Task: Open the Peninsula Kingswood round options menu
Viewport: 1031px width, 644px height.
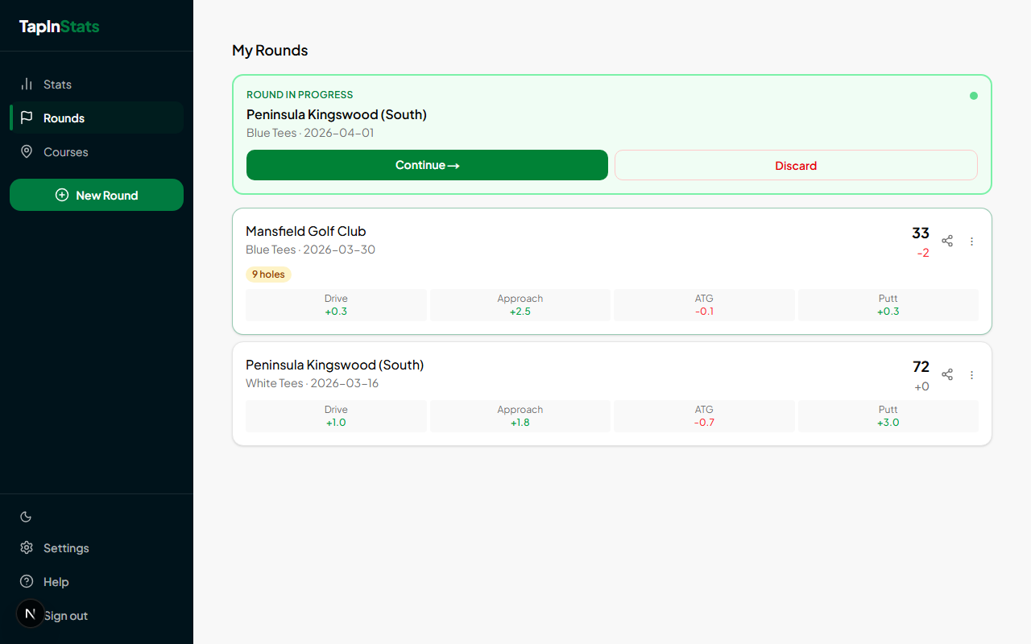Action: [x=971, y=374]
